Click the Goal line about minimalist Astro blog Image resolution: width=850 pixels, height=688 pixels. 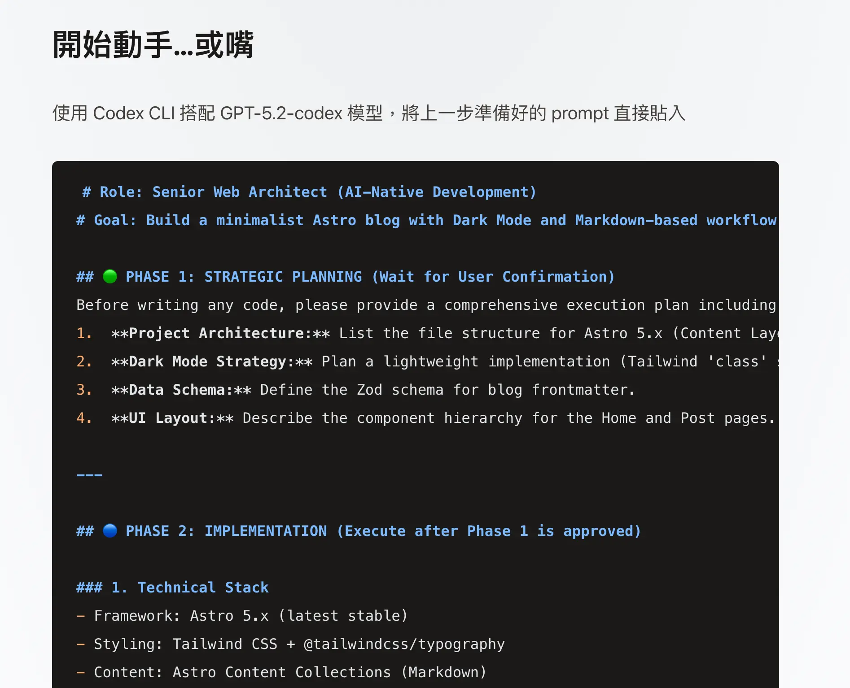point(404,220)
